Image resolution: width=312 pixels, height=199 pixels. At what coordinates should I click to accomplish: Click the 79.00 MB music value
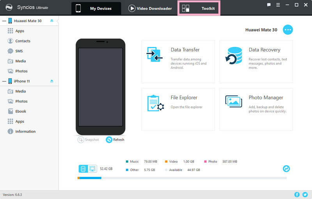[151, 162]
